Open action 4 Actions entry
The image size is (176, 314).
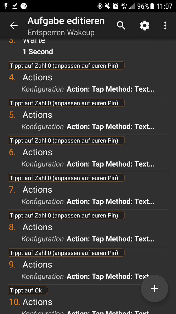coord(88,83)
